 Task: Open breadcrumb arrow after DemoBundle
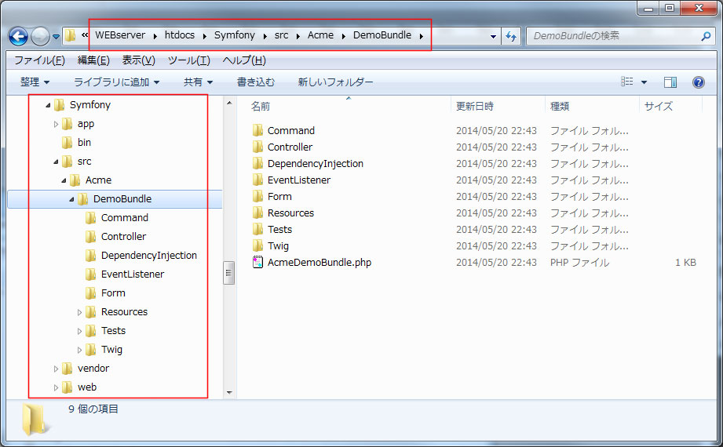(x=422, y=36)
